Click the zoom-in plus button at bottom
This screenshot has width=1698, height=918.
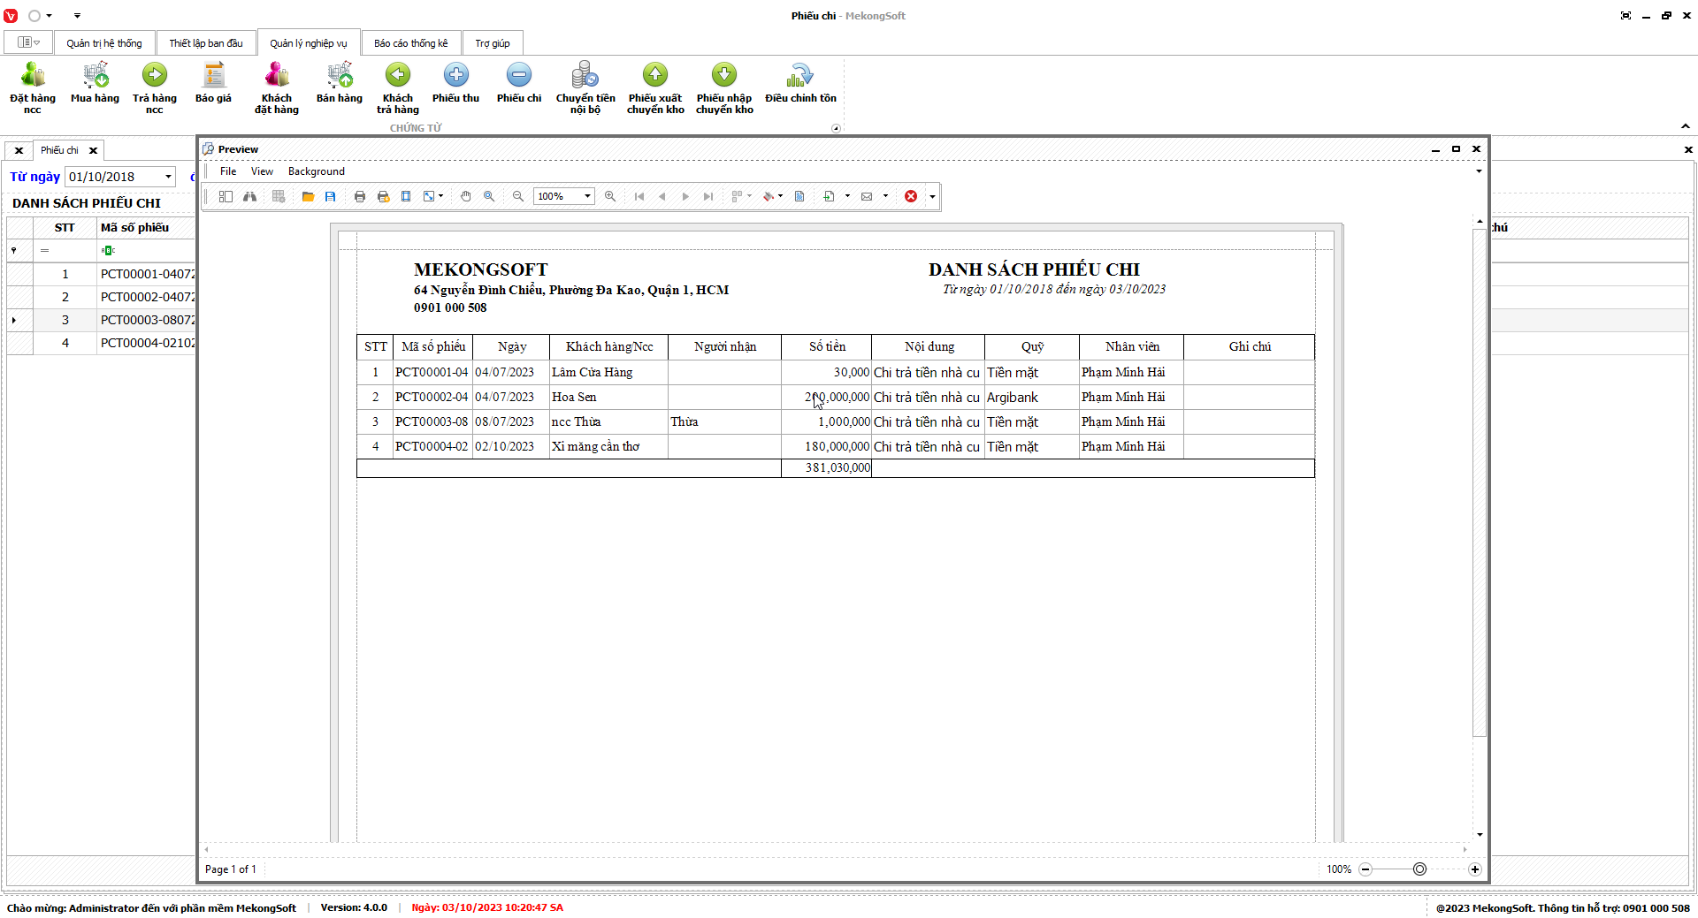click(x=1475, y=869)
